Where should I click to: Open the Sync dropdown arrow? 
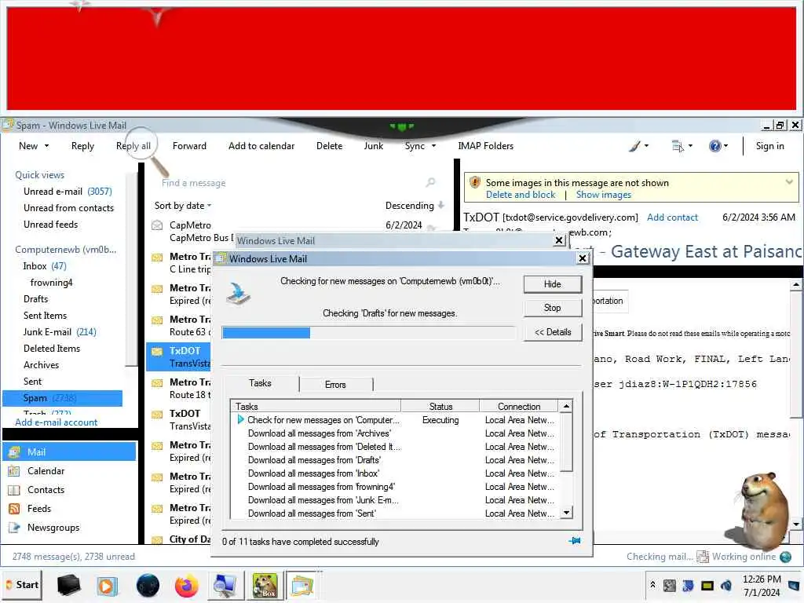[x=433, y=146]
